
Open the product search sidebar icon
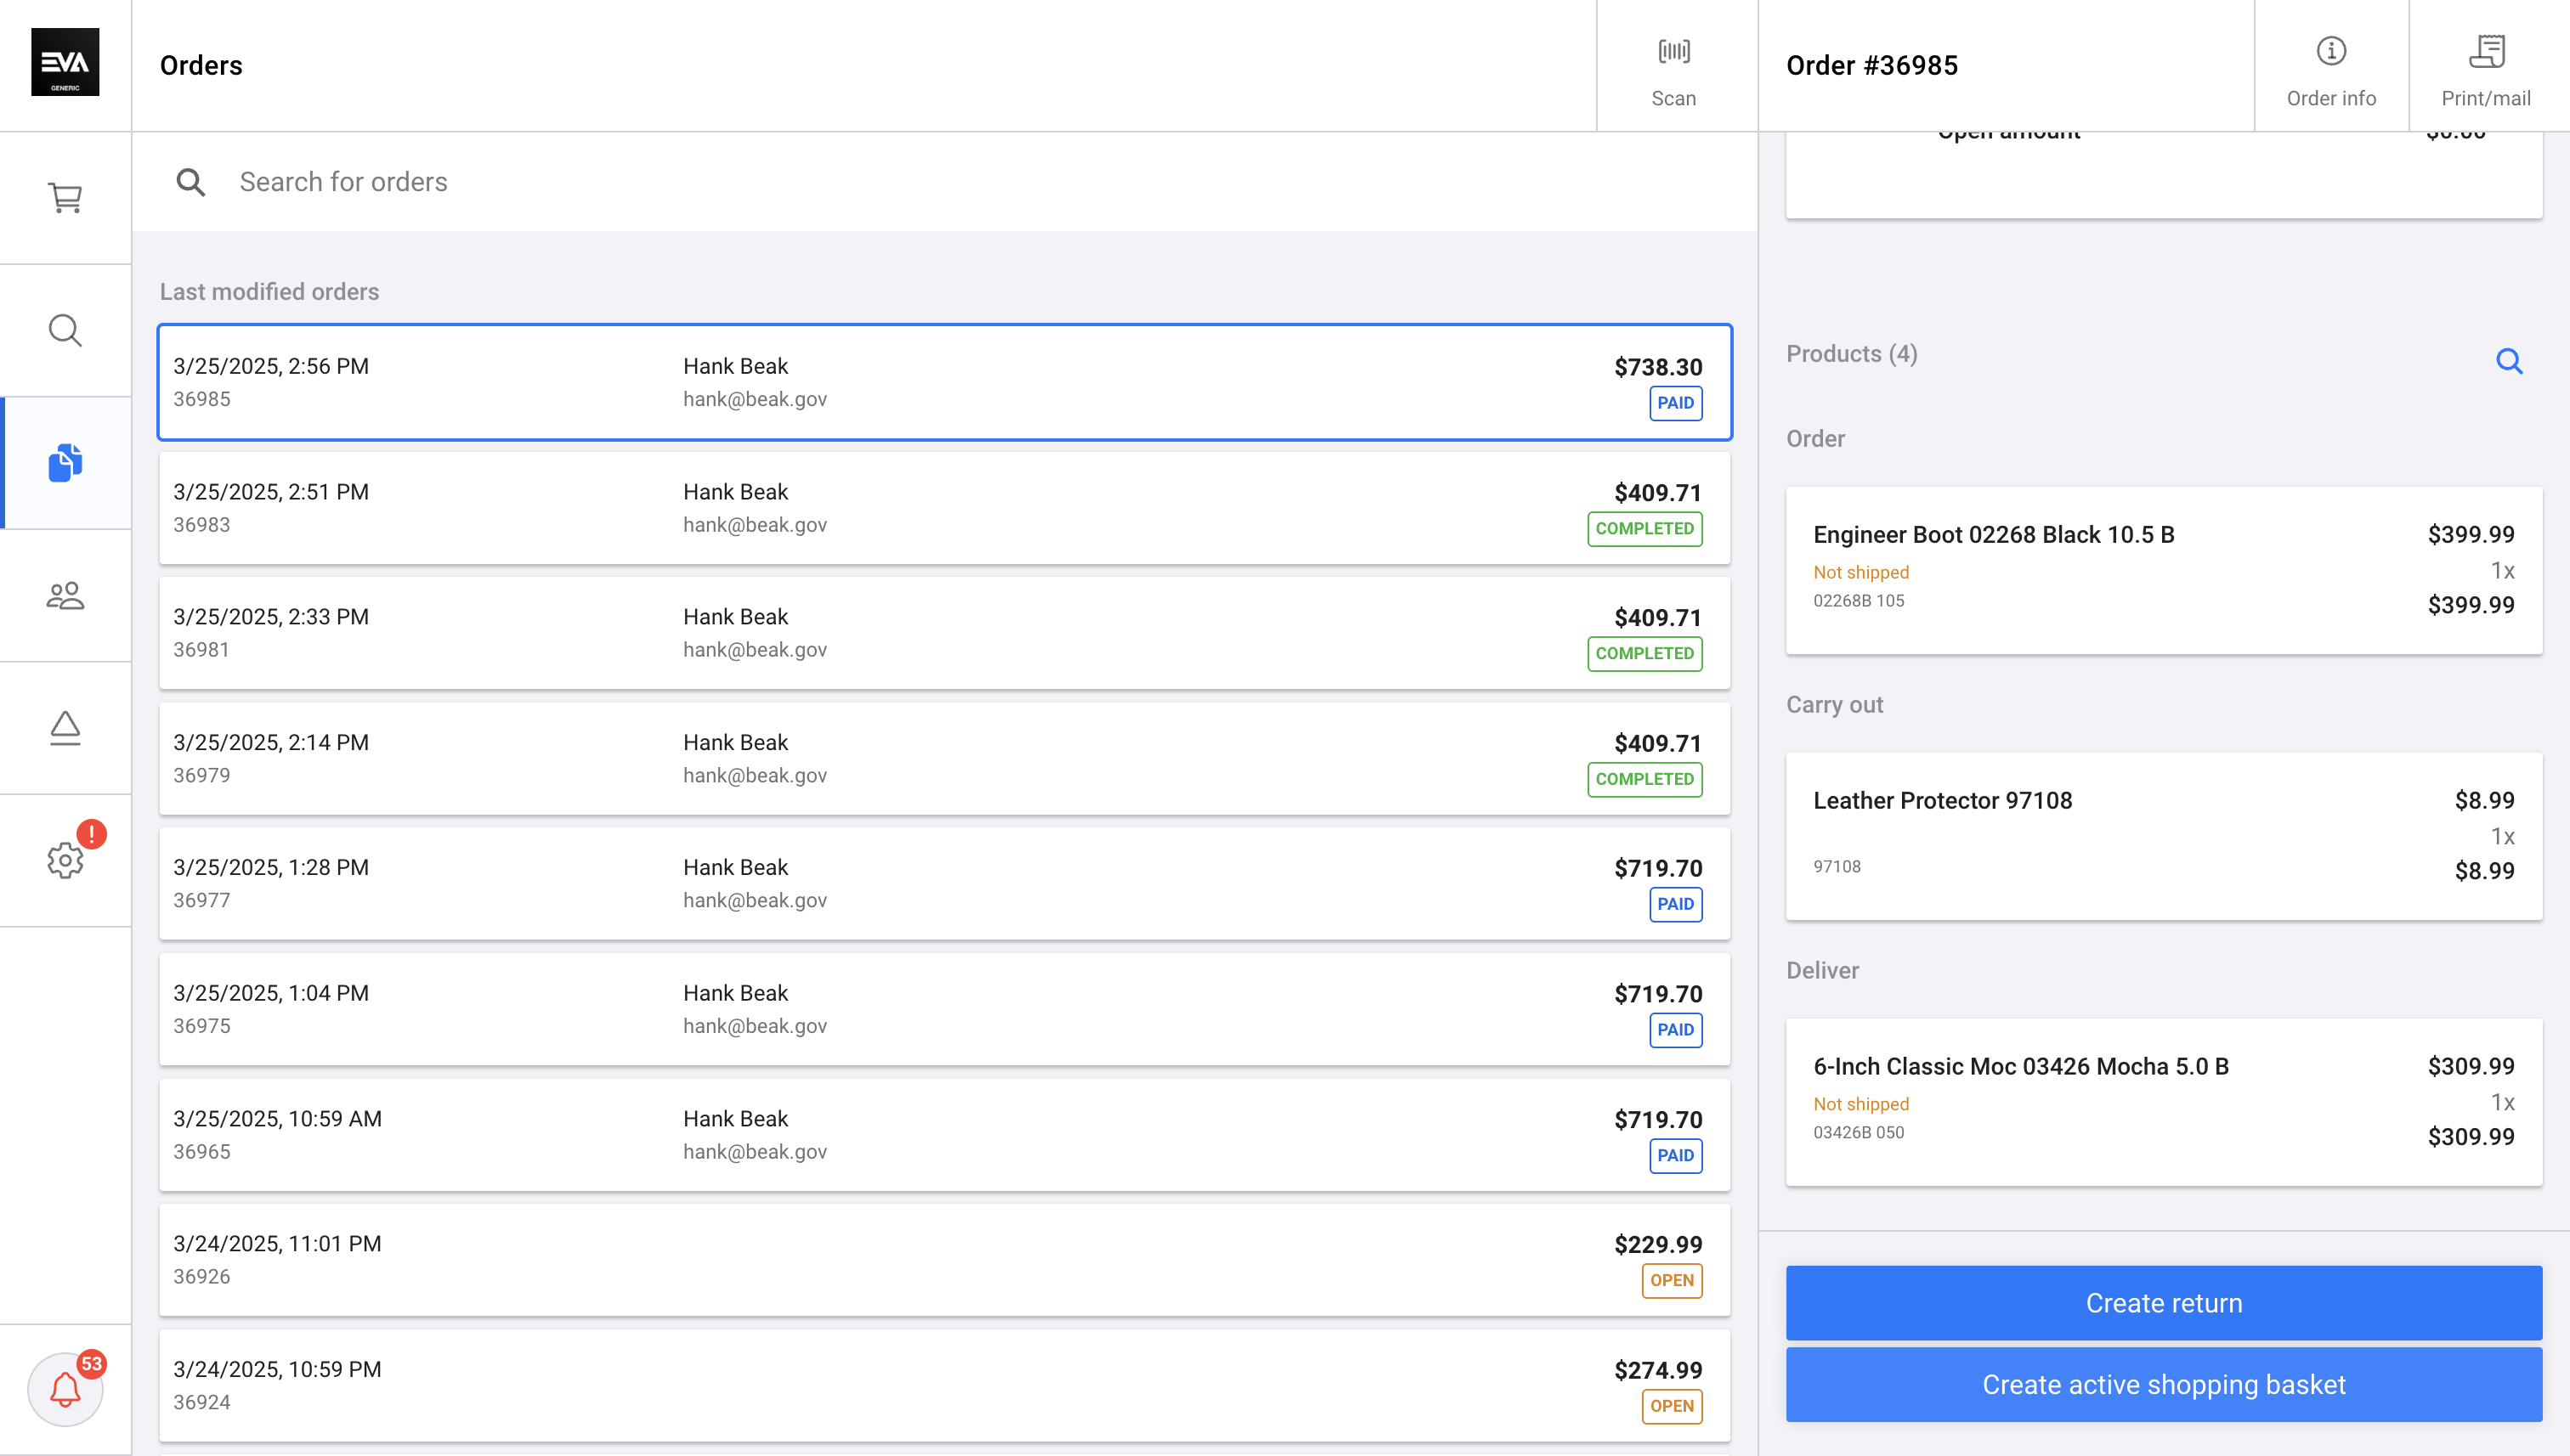click(65, 330)
